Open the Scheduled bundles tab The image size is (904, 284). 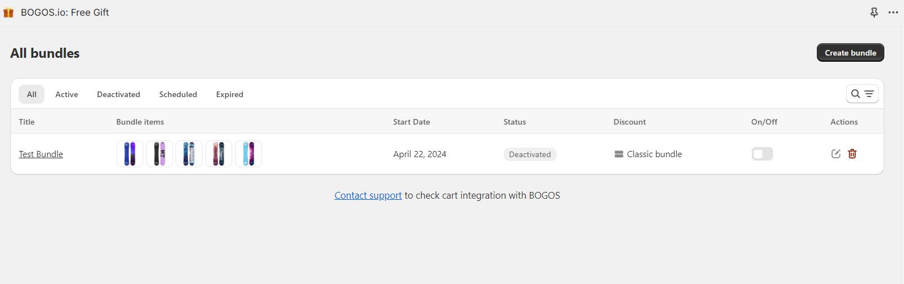(178, 94)
